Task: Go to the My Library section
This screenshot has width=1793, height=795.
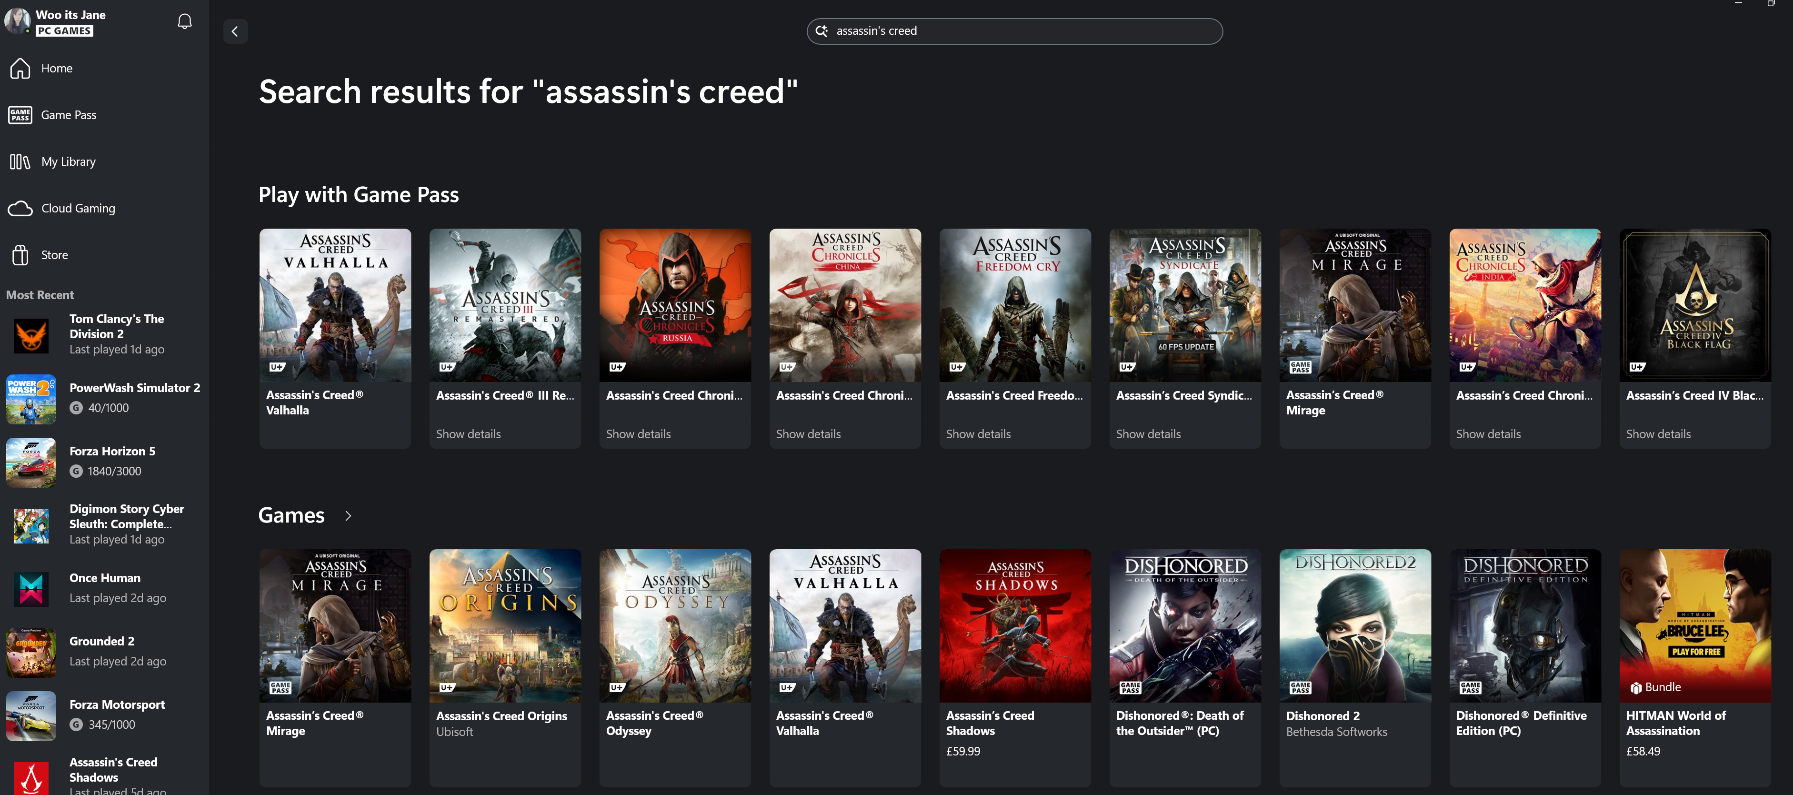Action: (68, 161)
